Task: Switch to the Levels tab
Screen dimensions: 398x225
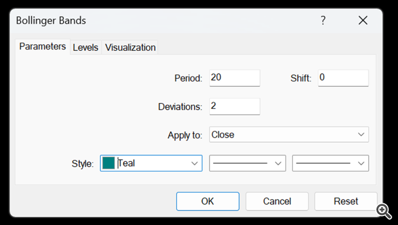Action: (85, 47)
